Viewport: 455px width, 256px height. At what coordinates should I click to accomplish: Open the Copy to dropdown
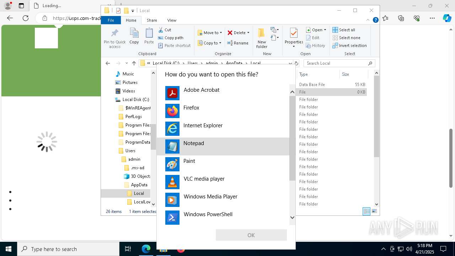click(209, 43)
